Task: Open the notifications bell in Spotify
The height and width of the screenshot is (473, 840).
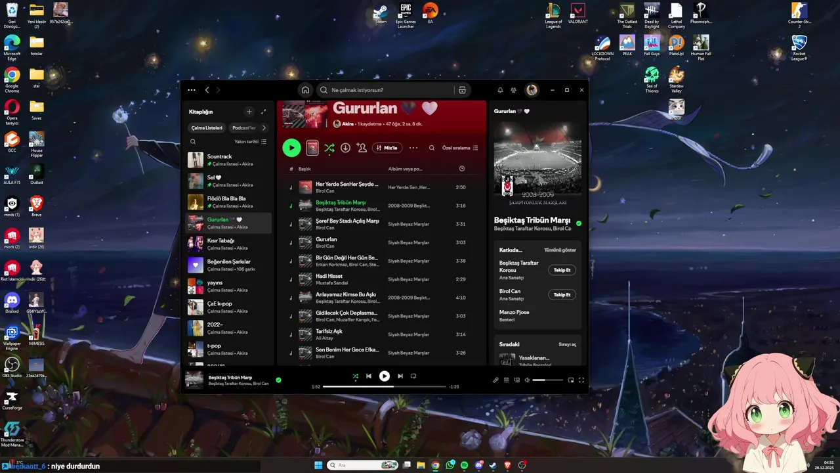Action: 500,90
